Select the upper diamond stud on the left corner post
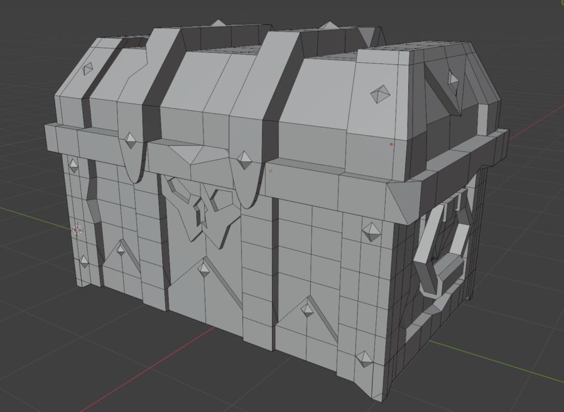This screenshot has height=412, width=564. point(73,165)
